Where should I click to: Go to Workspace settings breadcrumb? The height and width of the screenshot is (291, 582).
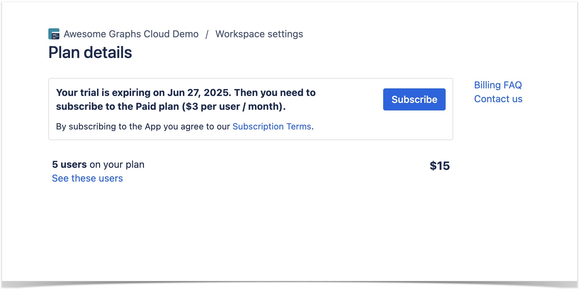(259, 34)
